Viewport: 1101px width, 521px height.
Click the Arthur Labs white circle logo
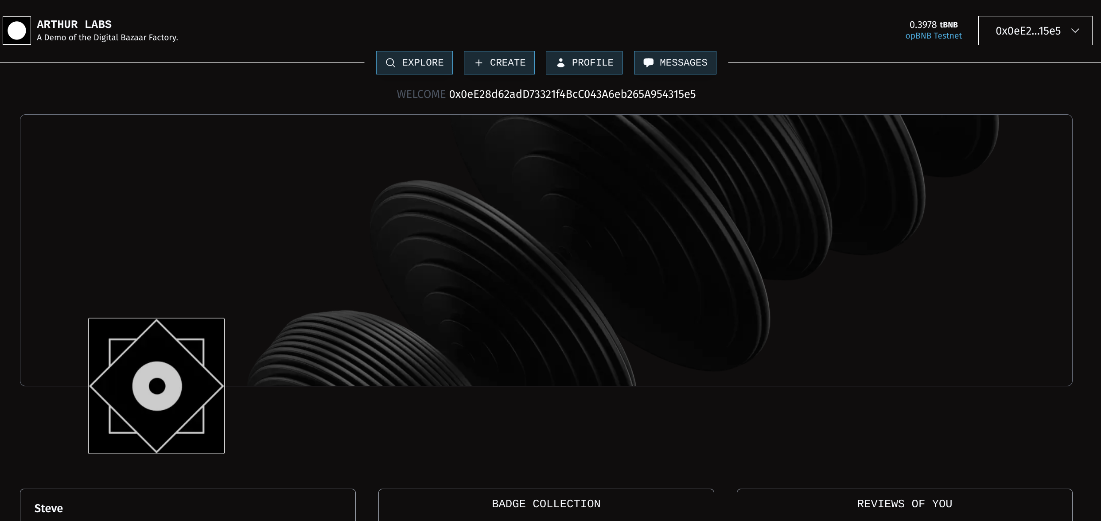(x=17, y=31)
